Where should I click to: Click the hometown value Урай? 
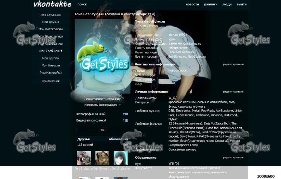[x=172, y=39]
